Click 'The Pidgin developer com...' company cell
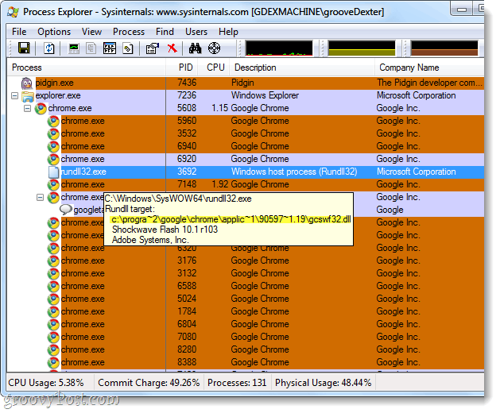 point(429,83)
